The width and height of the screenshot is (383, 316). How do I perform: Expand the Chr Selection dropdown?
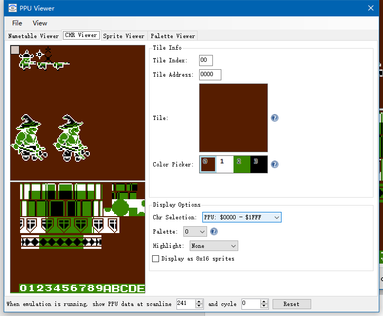click(x=241, y=217)
